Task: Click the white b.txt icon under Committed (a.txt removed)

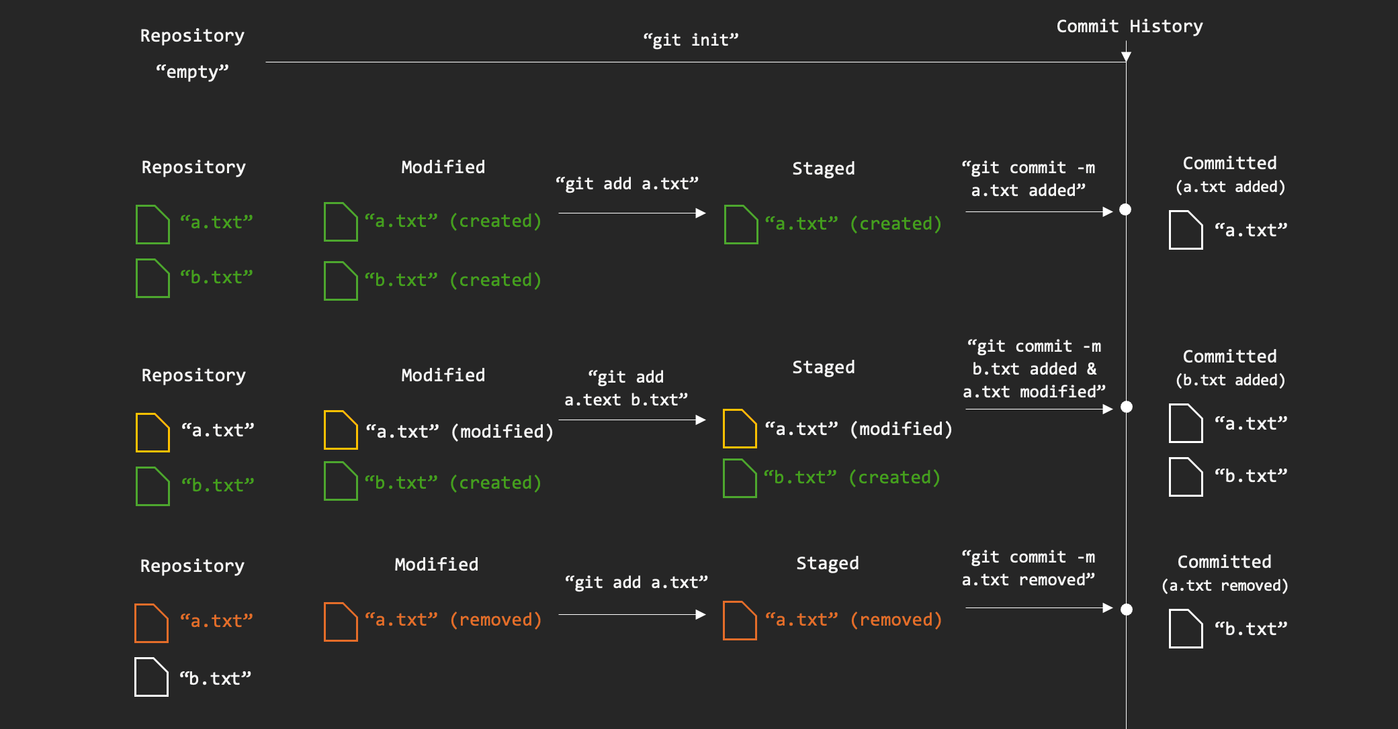Action: (x=1186, y=628)
